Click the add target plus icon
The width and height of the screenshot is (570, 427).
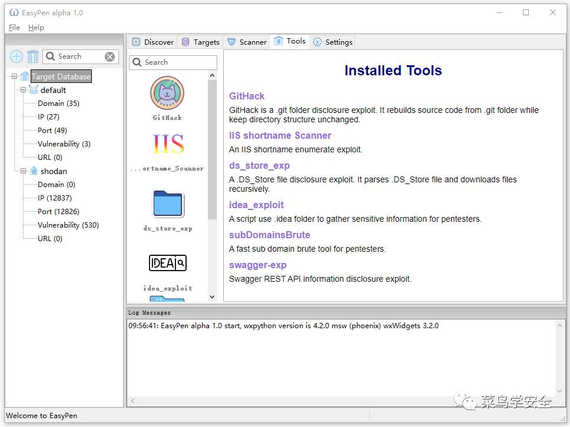click(16, 56)
